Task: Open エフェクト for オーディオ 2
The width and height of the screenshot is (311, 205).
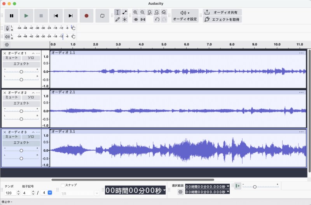Action: (21, 103)
